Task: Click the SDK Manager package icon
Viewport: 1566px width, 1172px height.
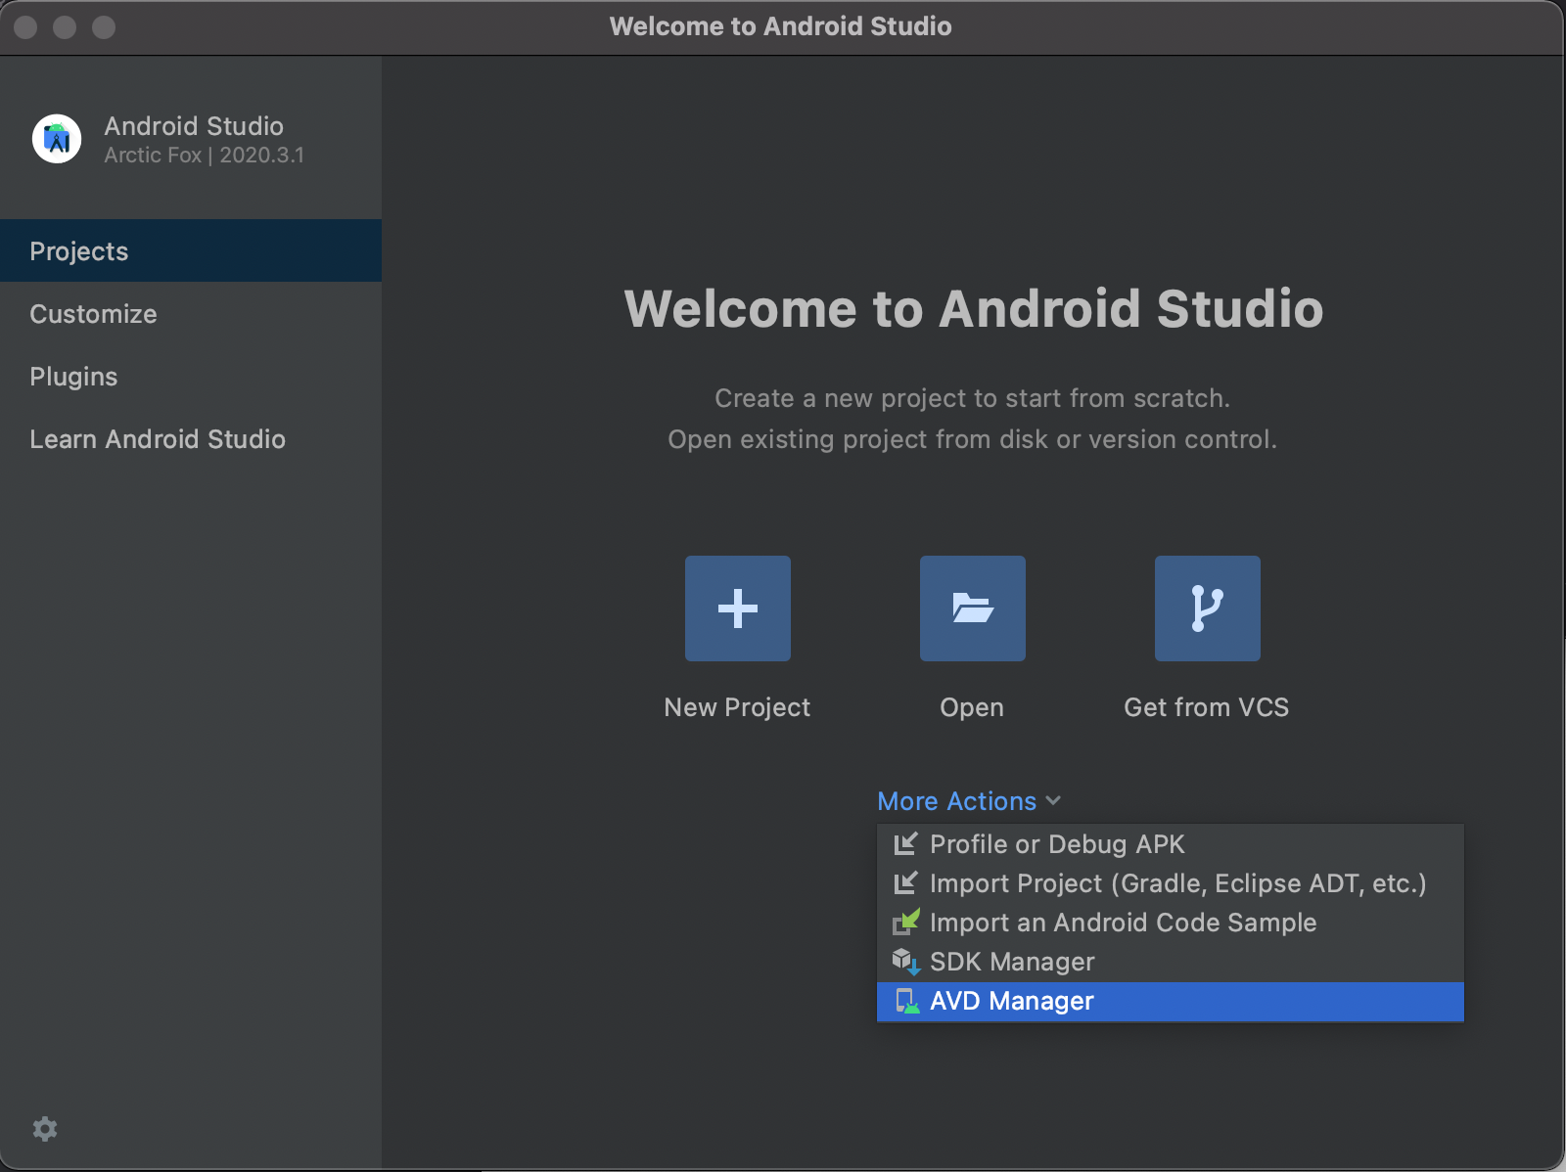Action: [906, 961]
